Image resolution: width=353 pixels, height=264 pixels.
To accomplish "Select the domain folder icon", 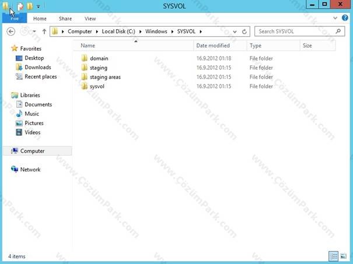I will click(85, 58).
